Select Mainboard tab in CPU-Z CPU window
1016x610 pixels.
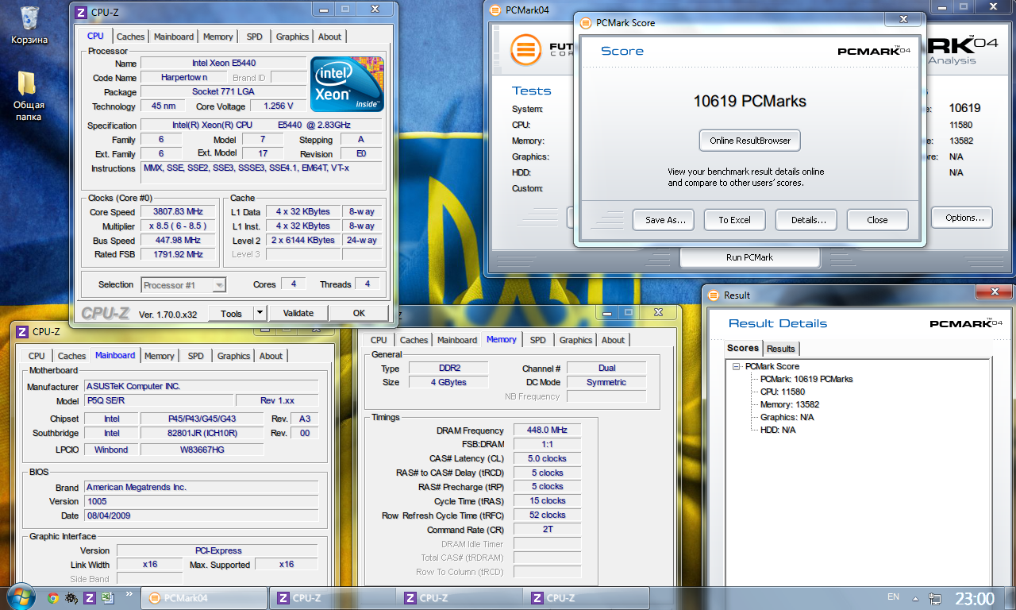pos(174,37)
